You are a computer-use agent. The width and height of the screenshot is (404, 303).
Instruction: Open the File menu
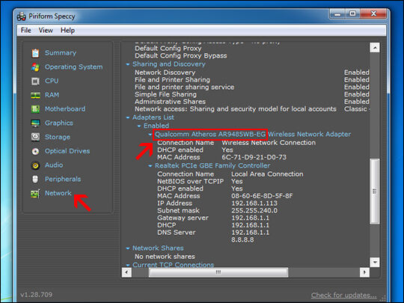(26, 30)
